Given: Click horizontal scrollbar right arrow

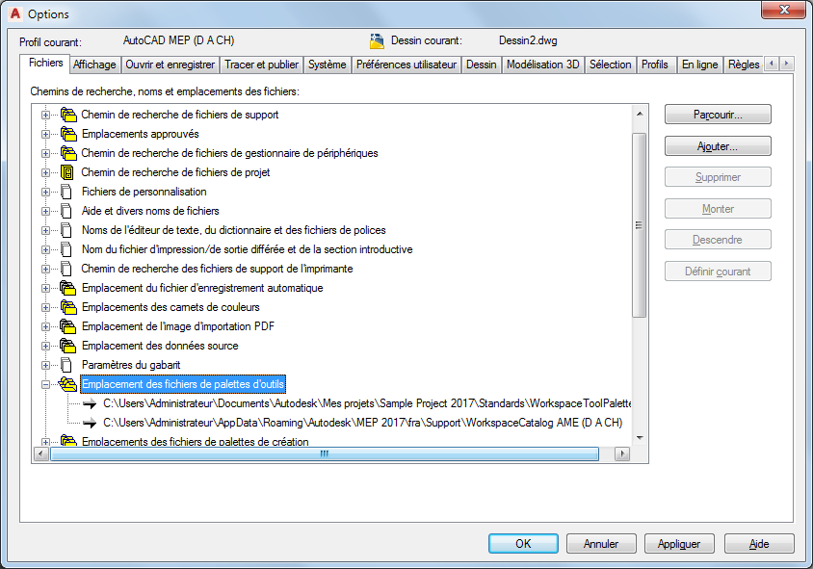Looking at the screenshot, I should (x=622, y=454).
